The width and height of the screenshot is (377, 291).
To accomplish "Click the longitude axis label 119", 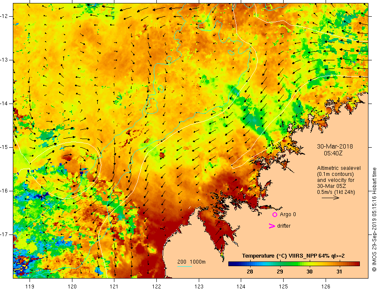I will (30, 286).
